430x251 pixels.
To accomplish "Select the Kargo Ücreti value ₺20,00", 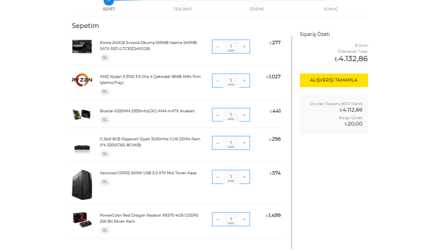I will tap(354, 124).
